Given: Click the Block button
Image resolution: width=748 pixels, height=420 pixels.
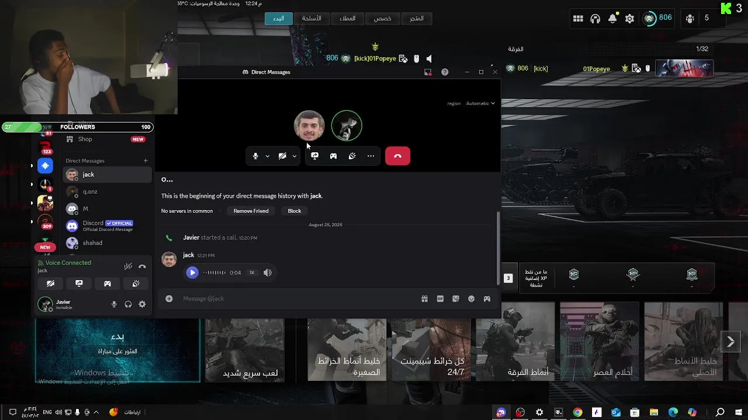Looking at the screenshot, I should click(x=295, y=211).
